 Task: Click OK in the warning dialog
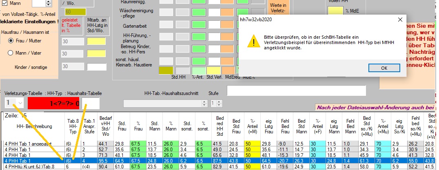click(384, 68)
